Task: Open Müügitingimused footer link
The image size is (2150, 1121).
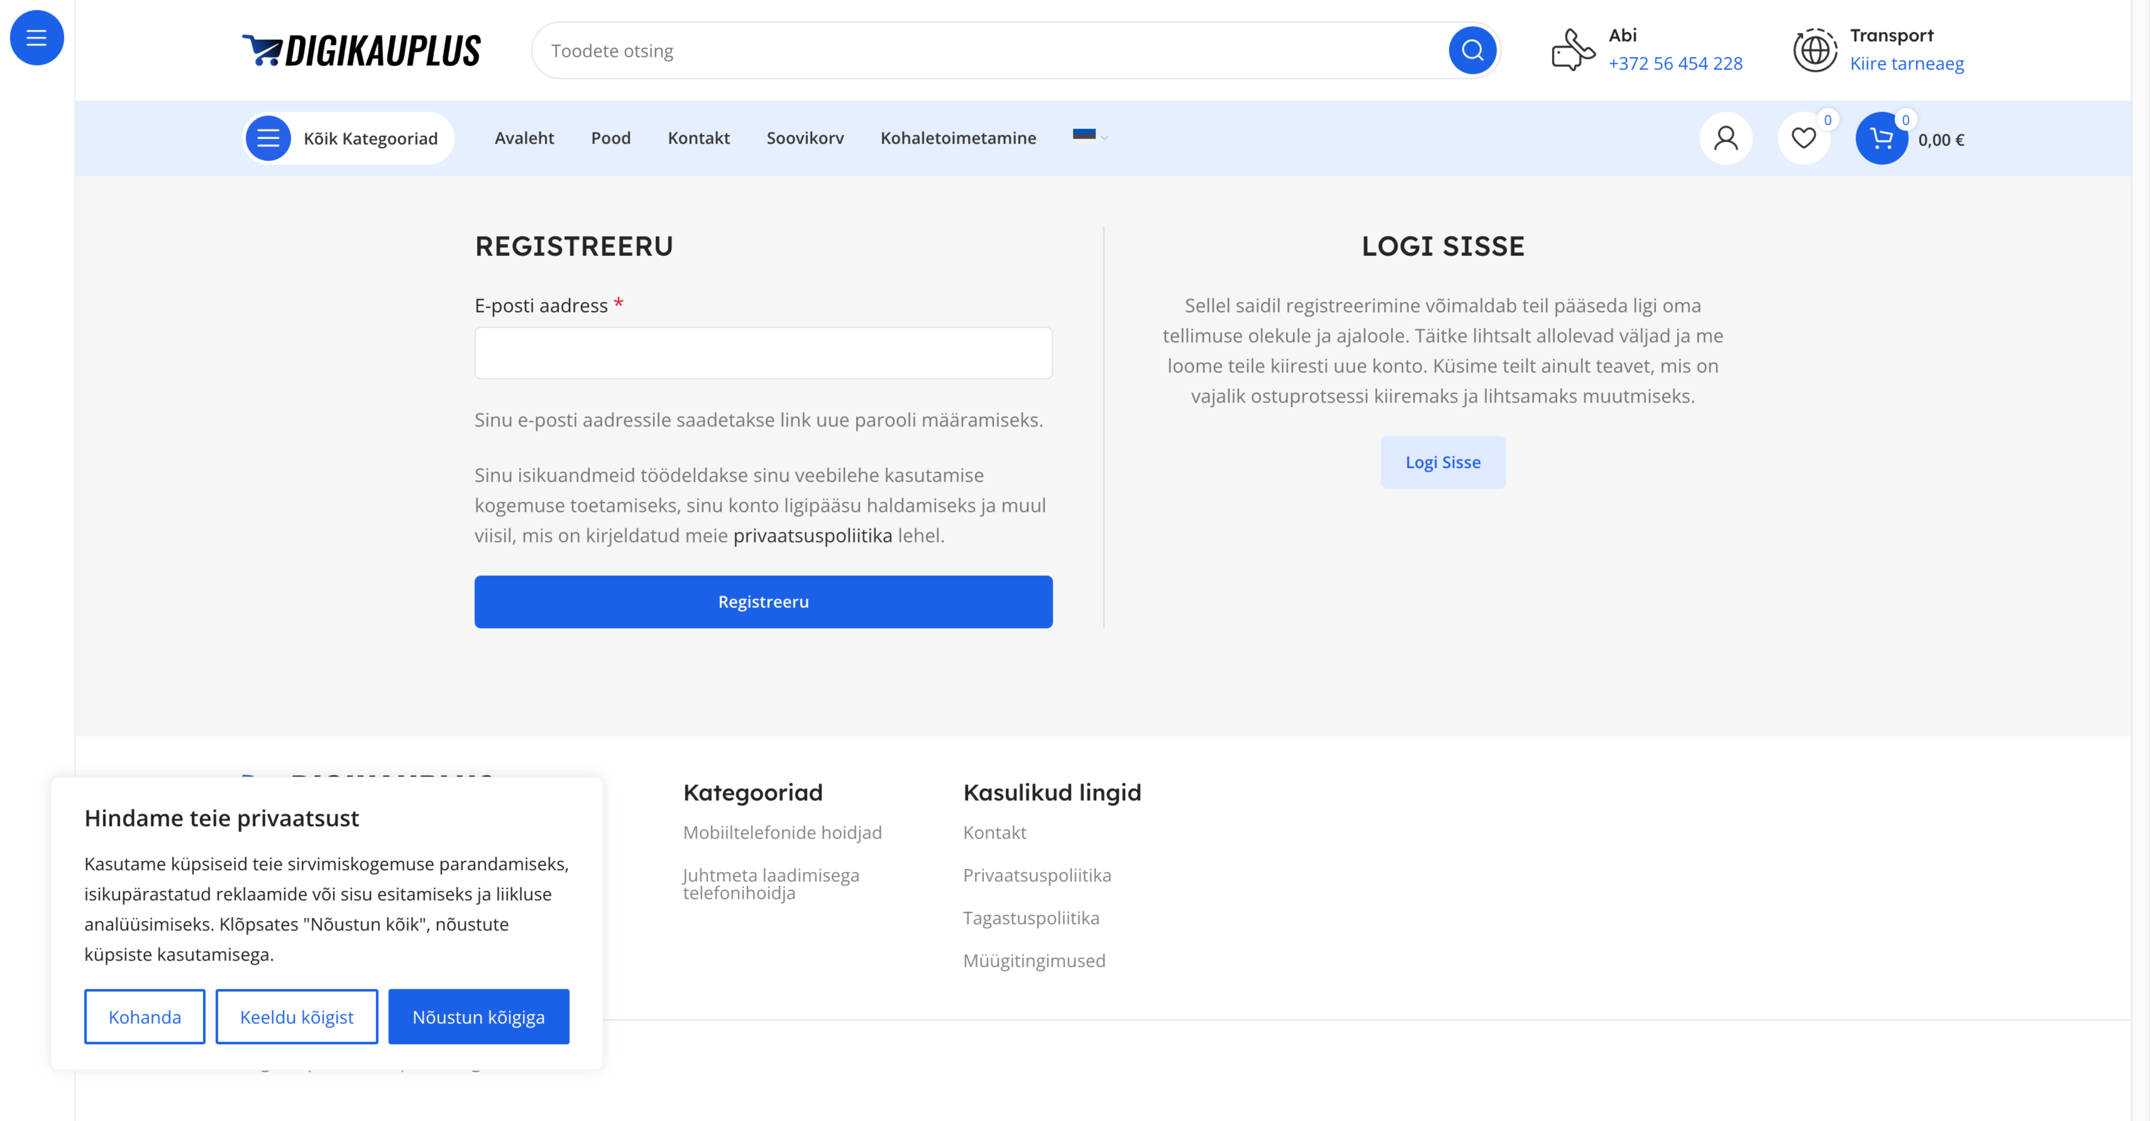Action: [x=1034, y=960]
